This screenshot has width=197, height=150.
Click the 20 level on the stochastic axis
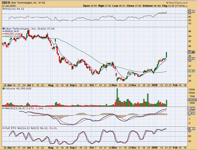190,141
